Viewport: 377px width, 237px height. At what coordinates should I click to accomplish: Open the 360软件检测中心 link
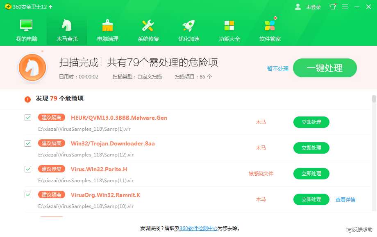(199, 228)
